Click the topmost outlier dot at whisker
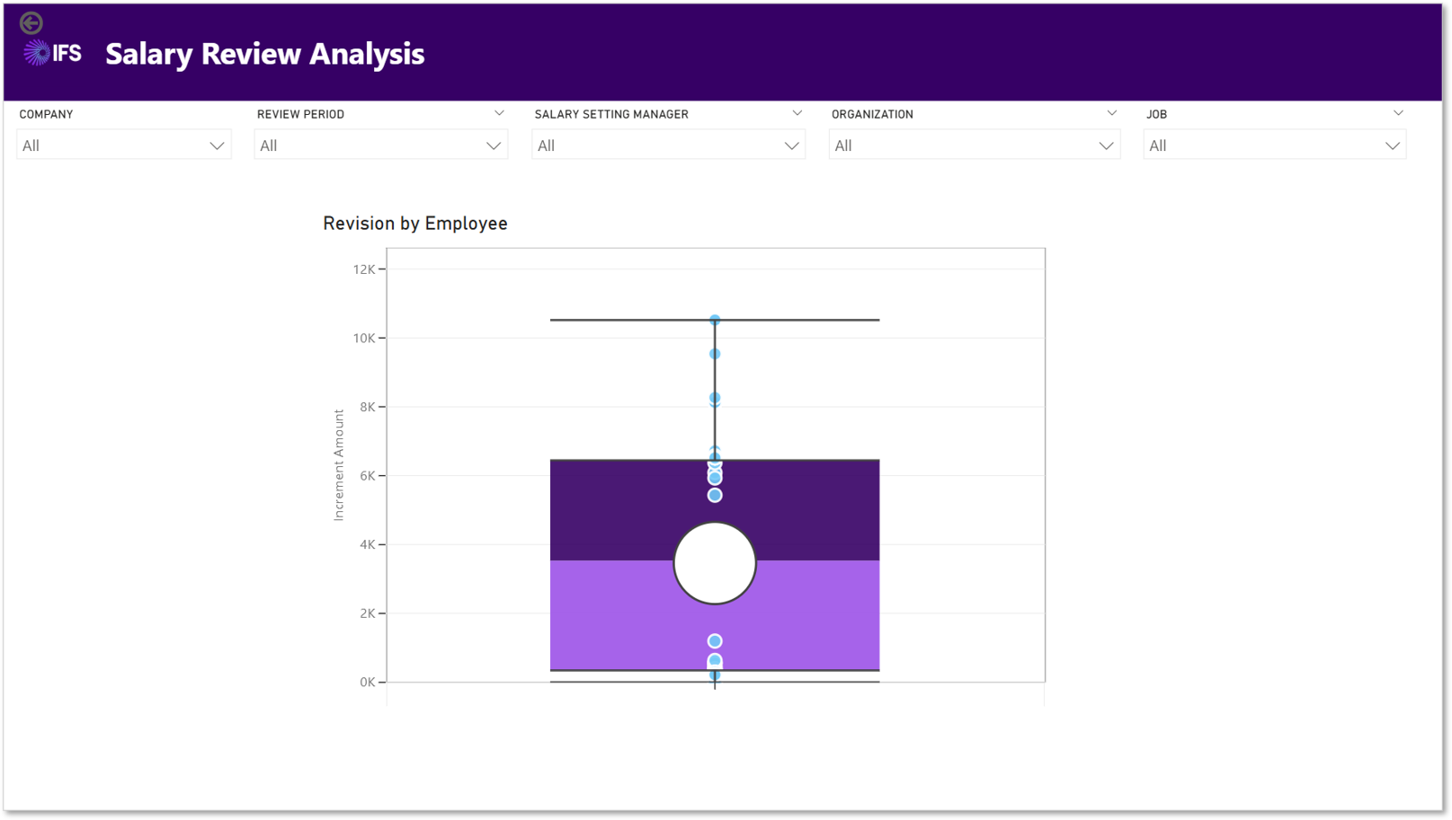1452x820 pixels. point(715,320)
